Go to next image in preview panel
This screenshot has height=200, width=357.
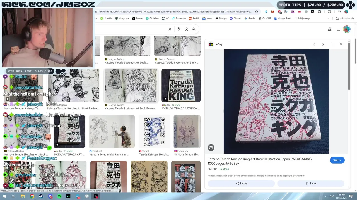323,44
